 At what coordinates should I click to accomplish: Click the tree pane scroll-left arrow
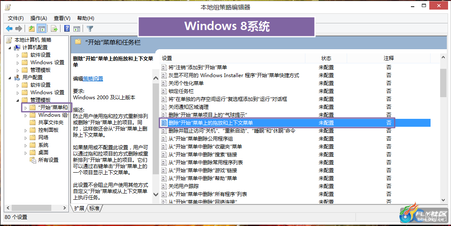click(8, 208)
